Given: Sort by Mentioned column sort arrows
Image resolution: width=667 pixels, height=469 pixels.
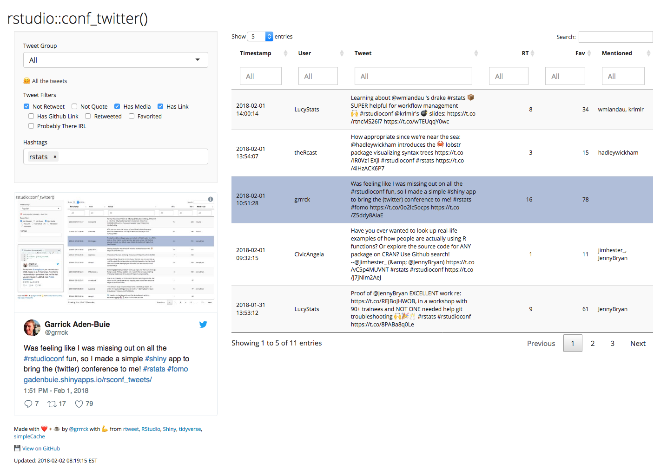Looking at the screenshot, I should [648, 53].
